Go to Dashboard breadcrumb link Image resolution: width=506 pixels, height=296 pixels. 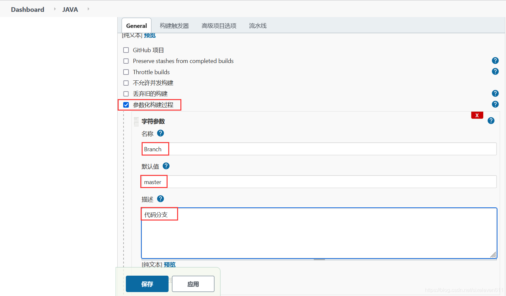28,10
